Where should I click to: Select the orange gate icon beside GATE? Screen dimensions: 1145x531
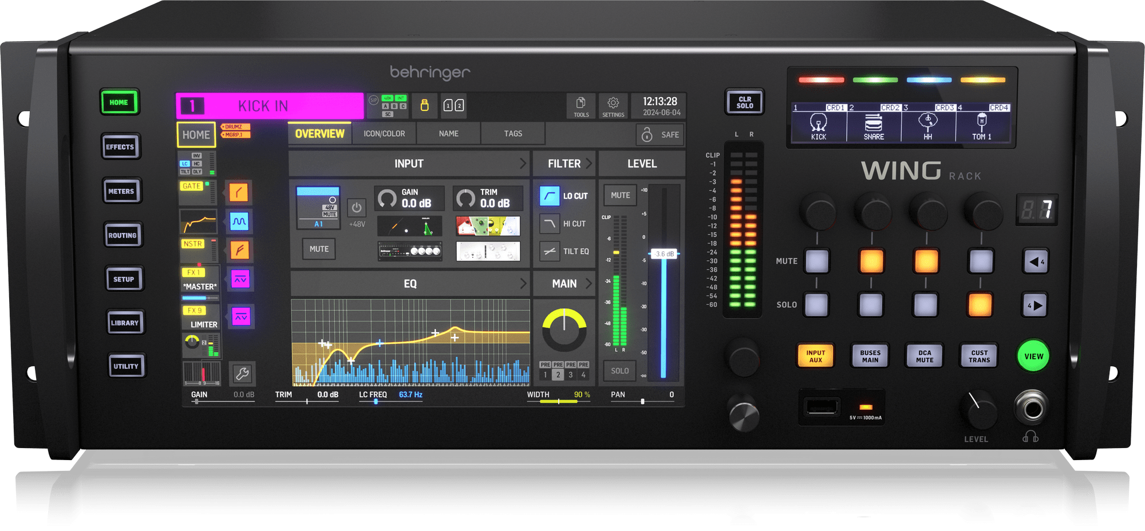click(238, 192)
